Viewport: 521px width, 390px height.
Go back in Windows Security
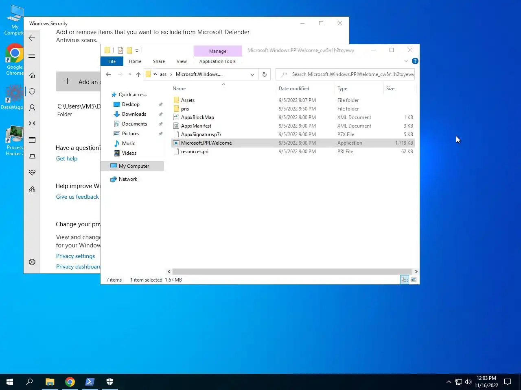32,38
